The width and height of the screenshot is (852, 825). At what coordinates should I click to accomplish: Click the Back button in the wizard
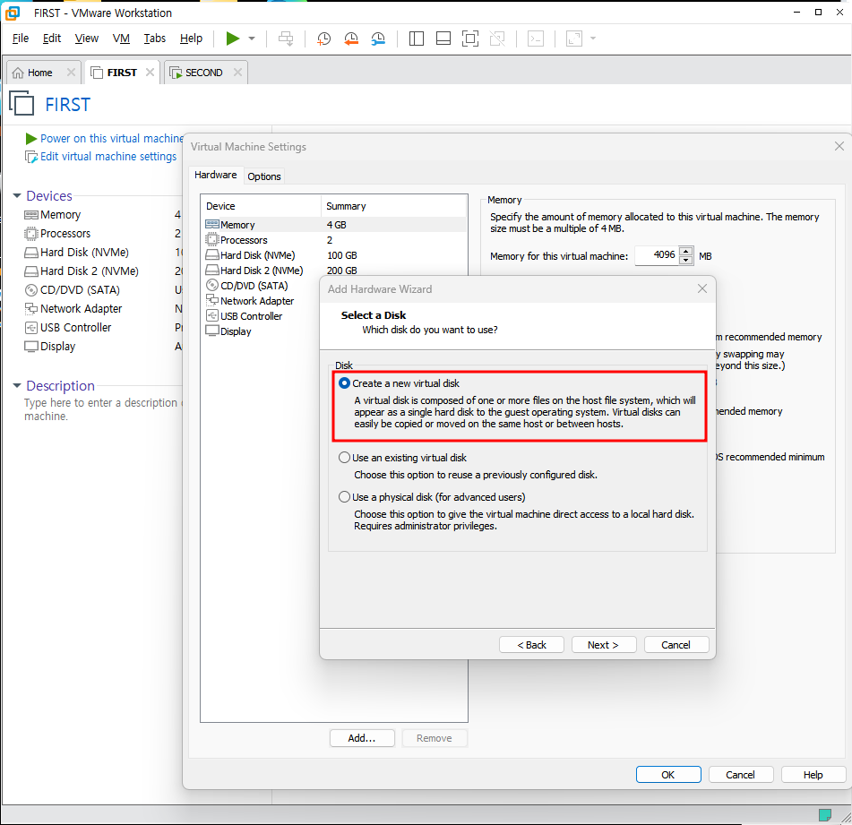coord(531,645)
